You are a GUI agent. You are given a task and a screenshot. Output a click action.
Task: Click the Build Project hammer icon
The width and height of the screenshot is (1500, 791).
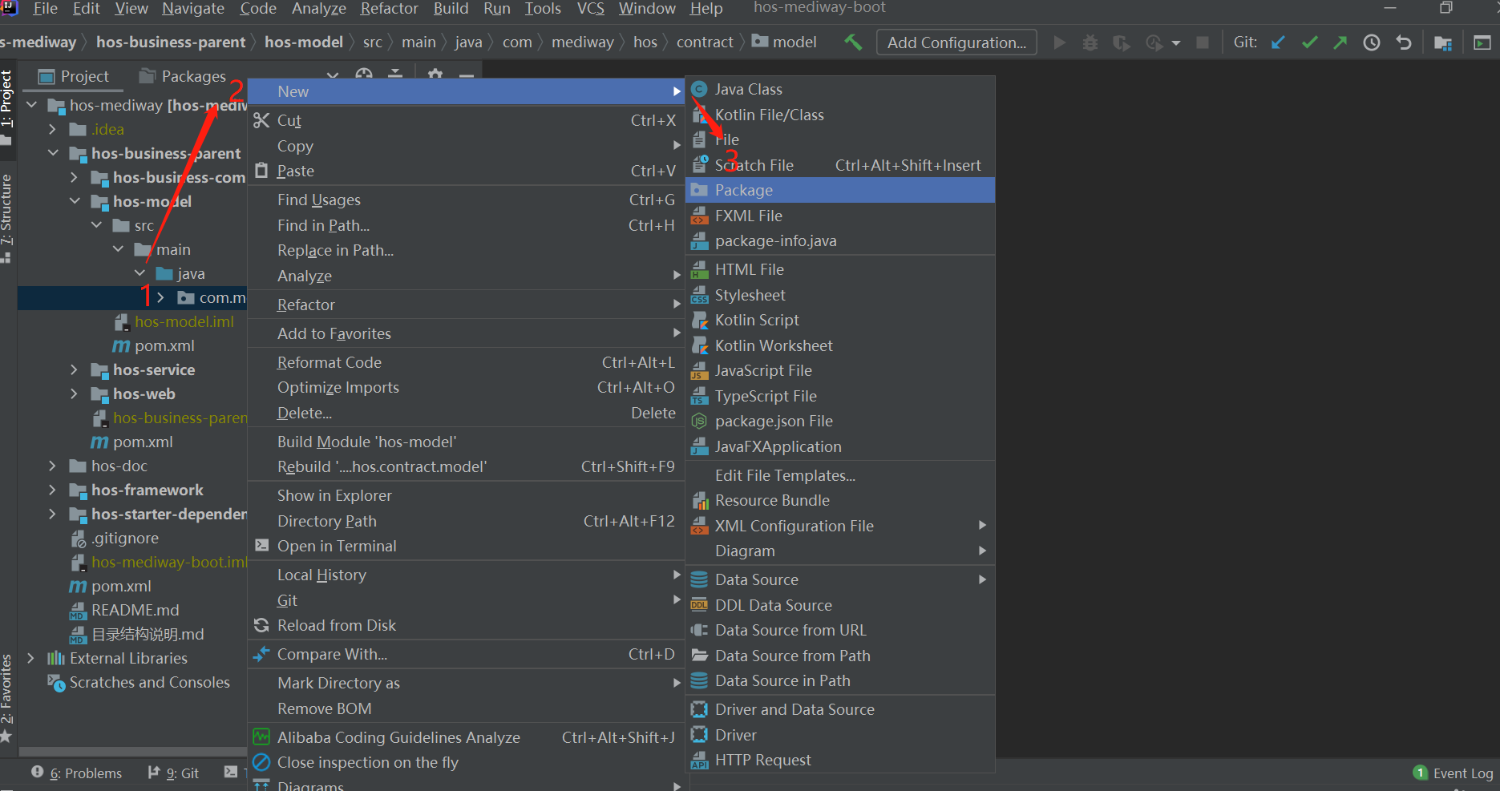point(853,42)
